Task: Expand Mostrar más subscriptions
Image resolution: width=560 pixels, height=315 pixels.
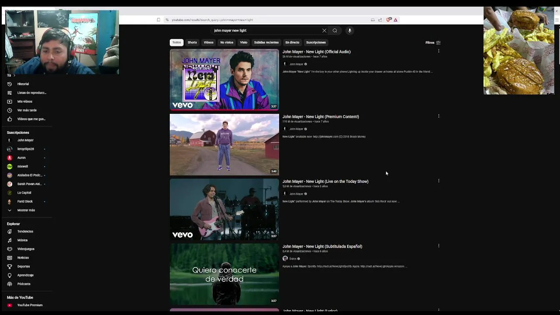Action: click(x=26, y=210)
